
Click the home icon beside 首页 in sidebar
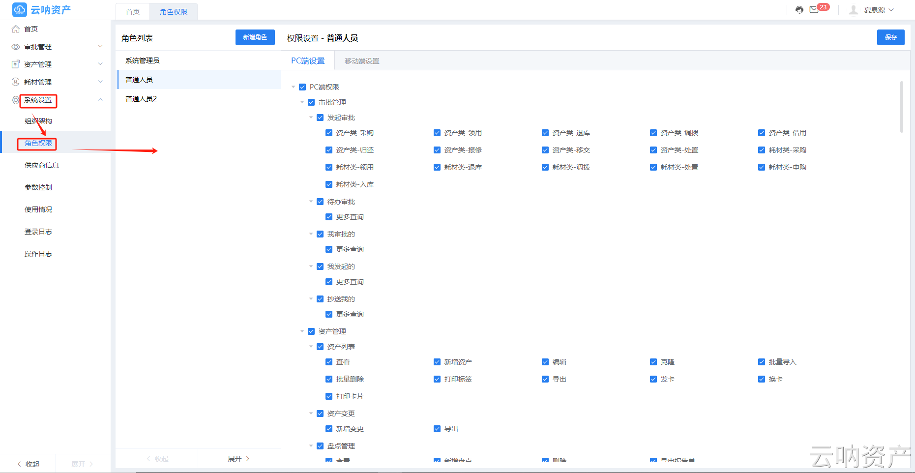coord(16,29)
